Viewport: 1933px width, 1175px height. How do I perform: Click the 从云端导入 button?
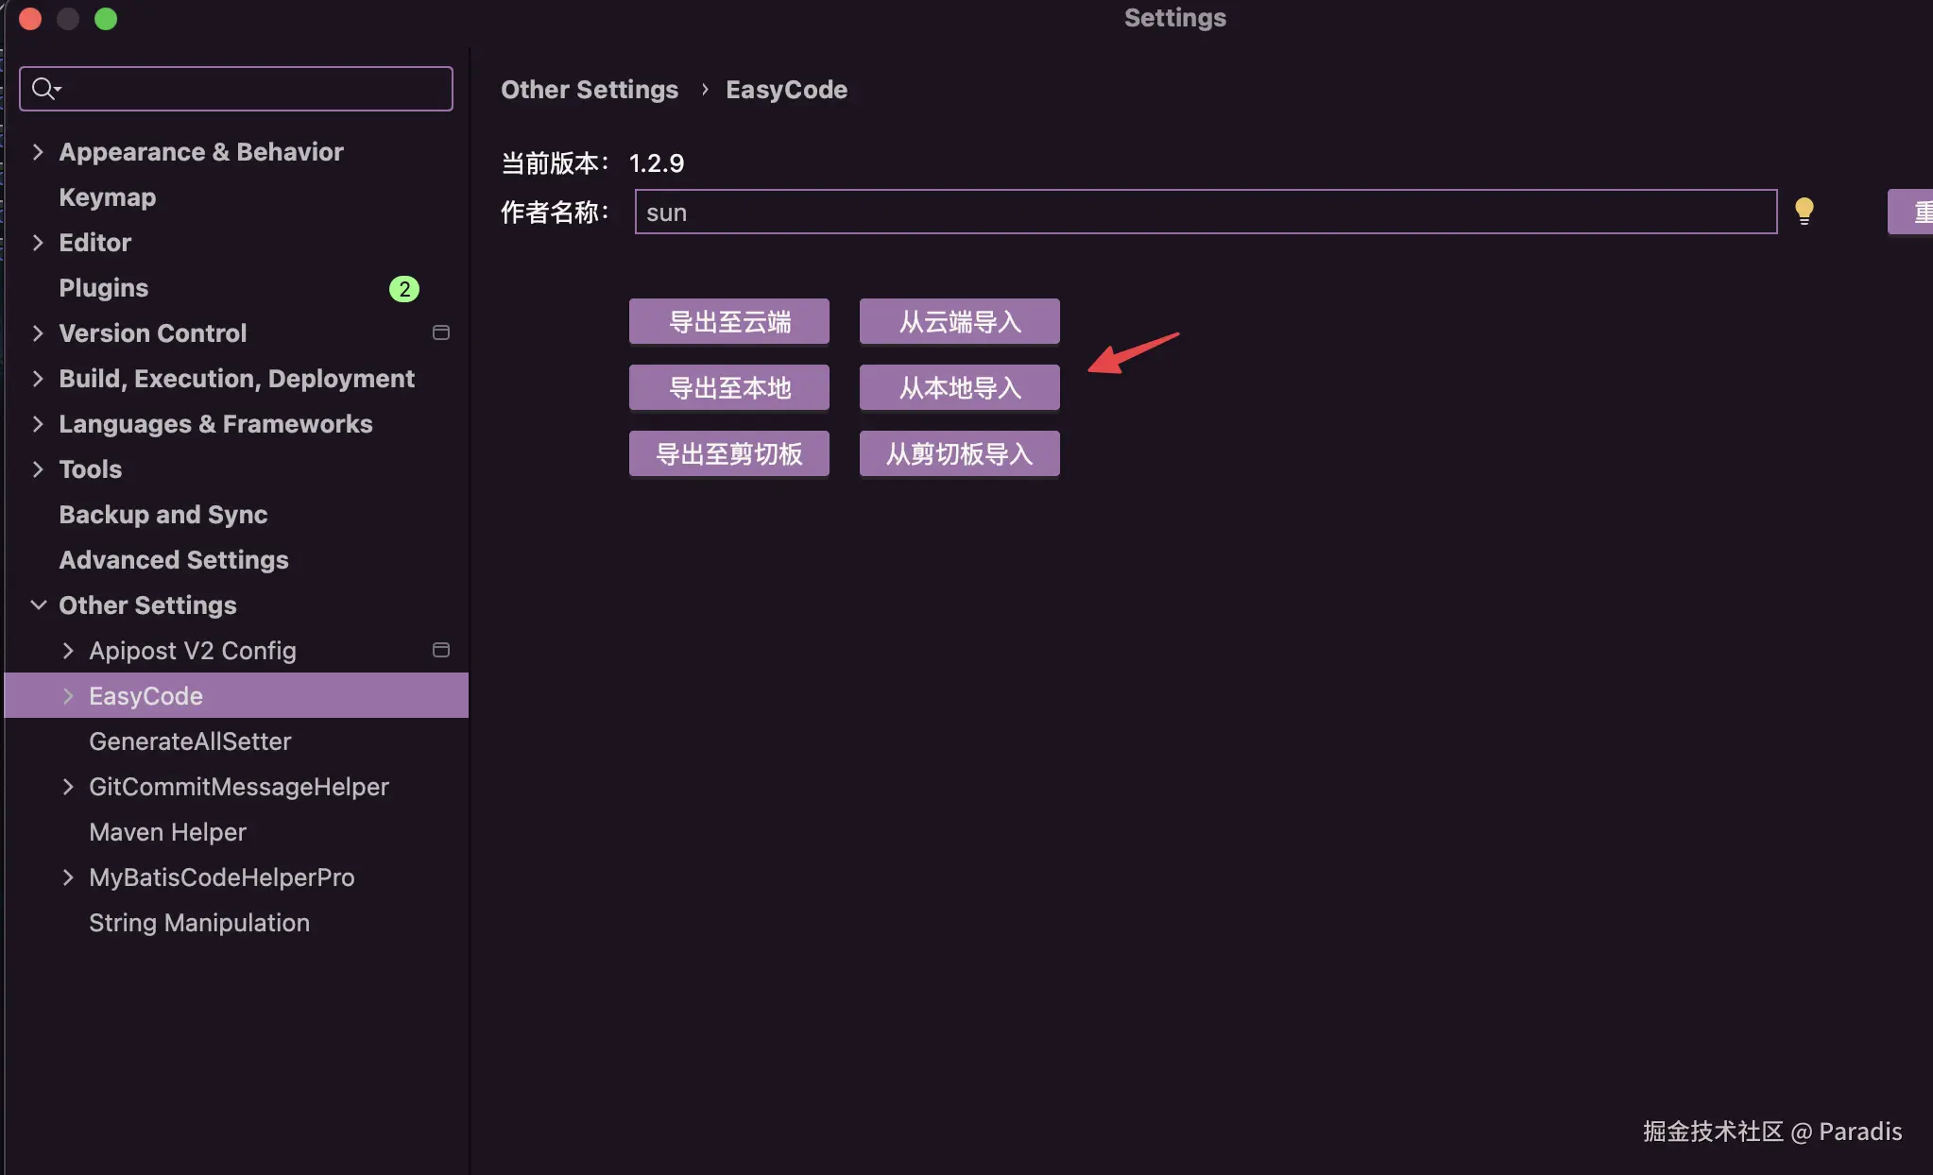pos(958,321)
